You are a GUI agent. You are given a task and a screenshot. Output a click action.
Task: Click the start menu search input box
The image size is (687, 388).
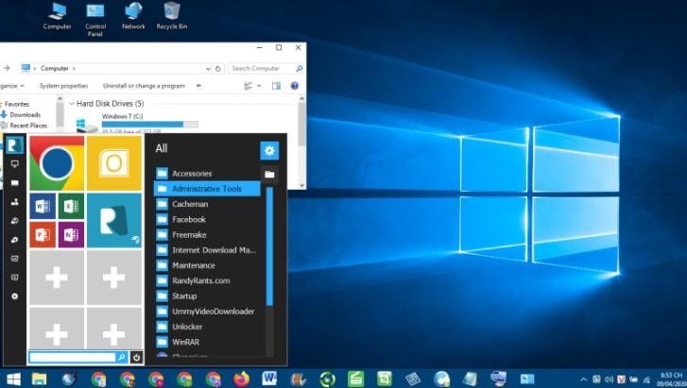73,358
